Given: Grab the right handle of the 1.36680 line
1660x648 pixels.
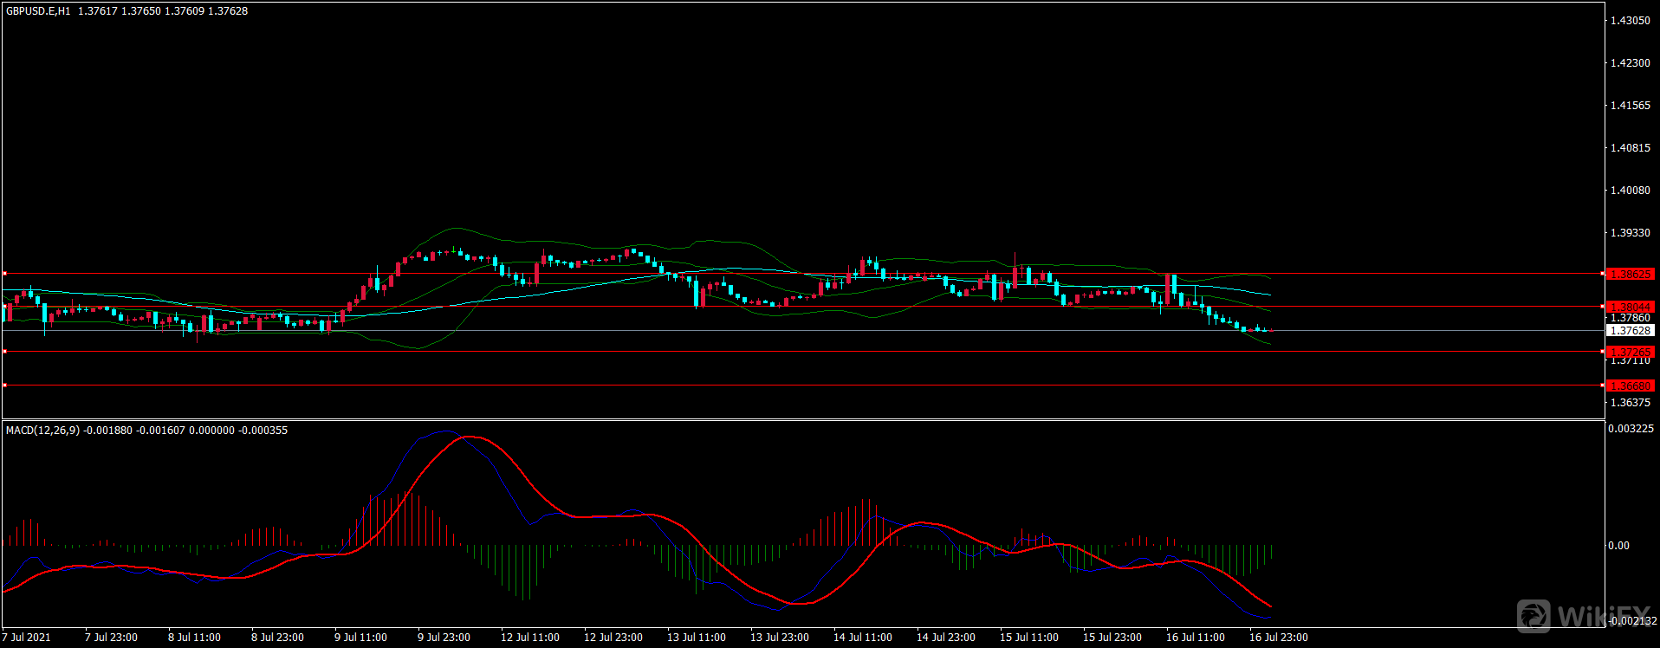Looking at the screenshot, I should tap(1603, 386).
